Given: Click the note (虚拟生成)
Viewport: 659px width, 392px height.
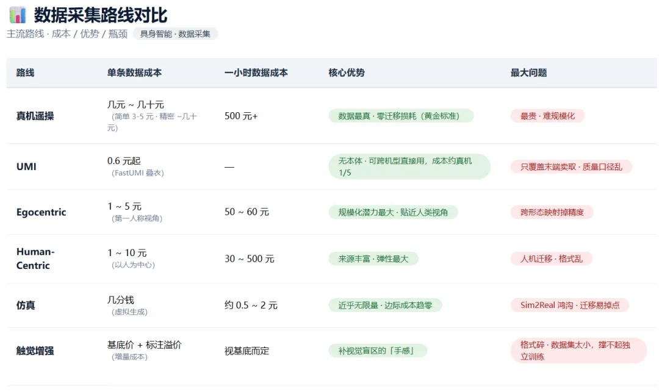Looking at the screenshot, I should [x=129, y=312].
